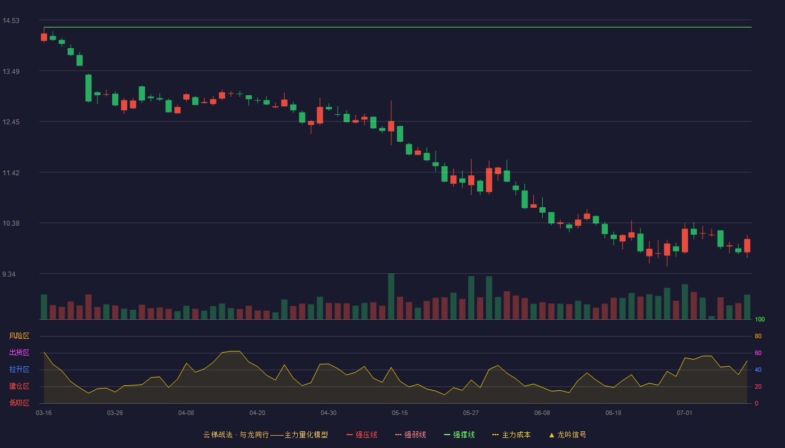Click the first red candlestick at 03-16
785x448 pixels.
(x=44, y=37)
